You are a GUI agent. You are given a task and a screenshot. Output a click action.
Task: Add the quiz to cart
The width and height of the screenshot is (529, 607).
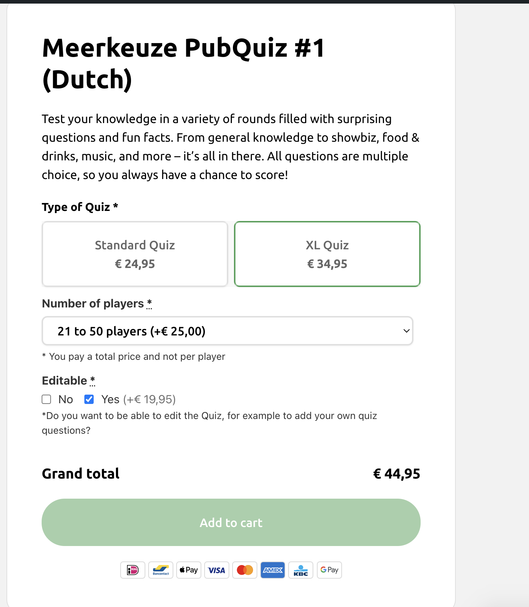click(x=231, y=522)
